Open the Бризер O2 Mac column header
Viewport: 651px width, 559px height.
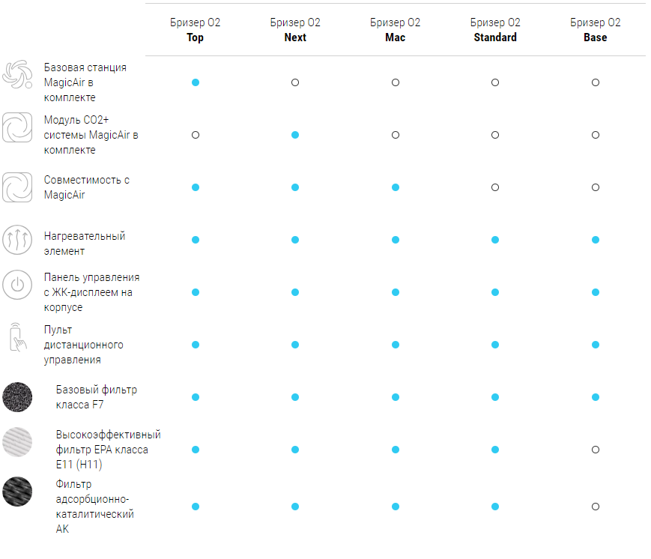(395, 30)
